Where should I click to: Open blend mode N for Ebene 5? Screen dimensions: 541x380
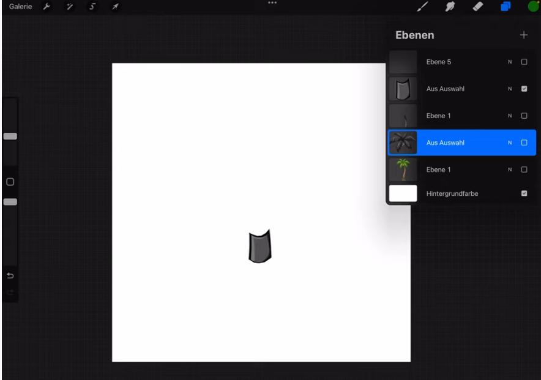pyautogui.click(x=510, y=62)
